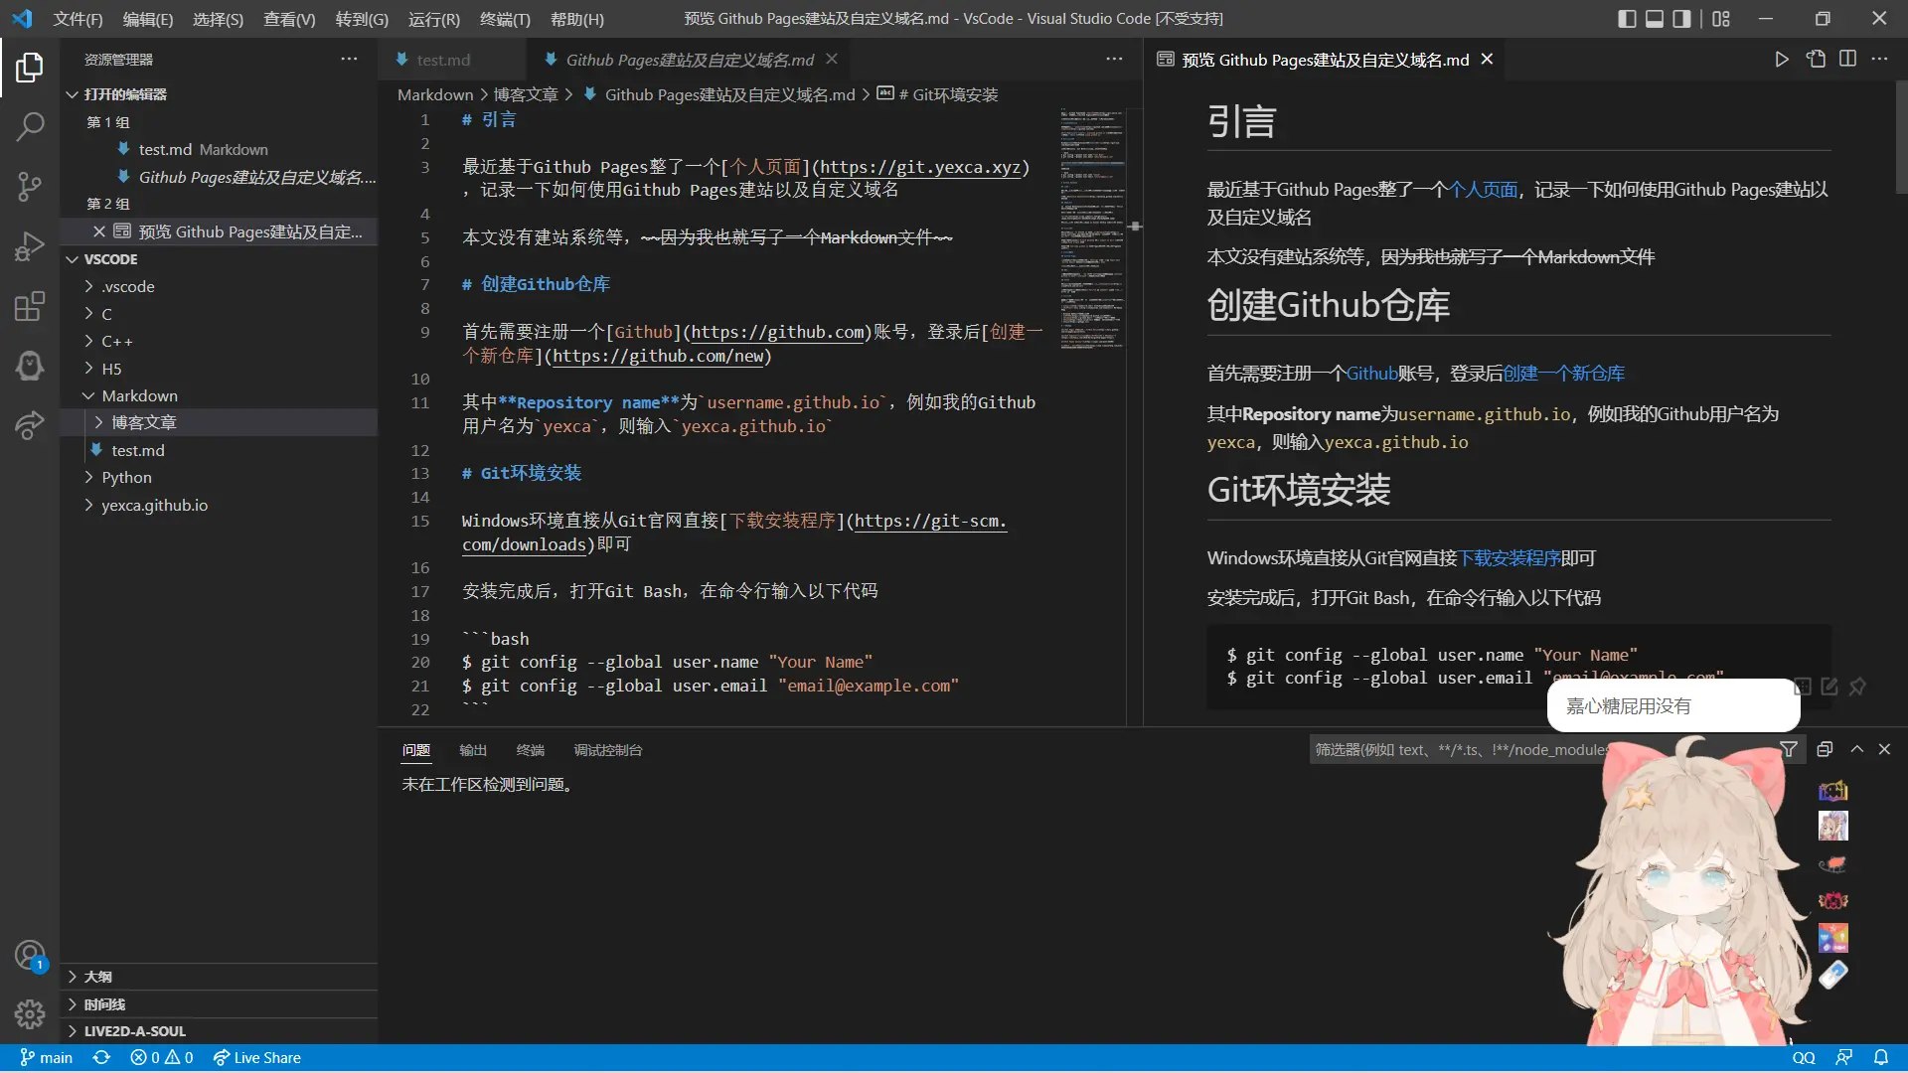The width and height of the screenshot is (1908, 1073).
Task: Open the Accounts menu icon
Action: coord(30,956)
